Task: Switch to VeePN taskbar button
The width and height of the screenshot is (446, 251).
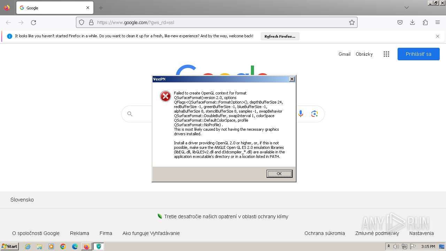Action: 99,246
